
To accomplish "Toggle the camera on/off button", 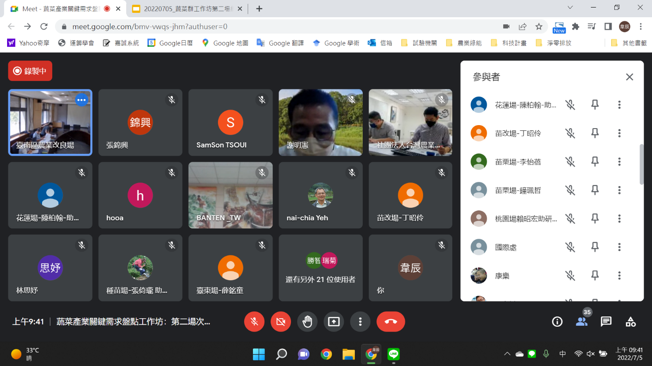I will click(x=281, y=322).
